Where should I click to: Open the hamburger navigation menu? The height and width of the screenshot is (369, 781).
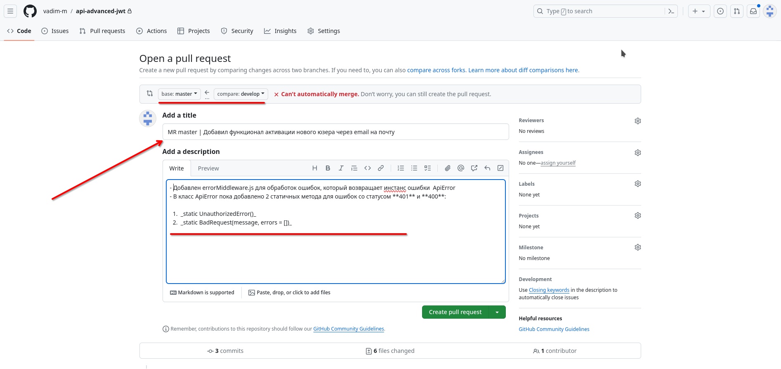[10, 11]
